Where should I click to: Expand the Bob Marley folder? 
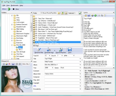(12, 38)
